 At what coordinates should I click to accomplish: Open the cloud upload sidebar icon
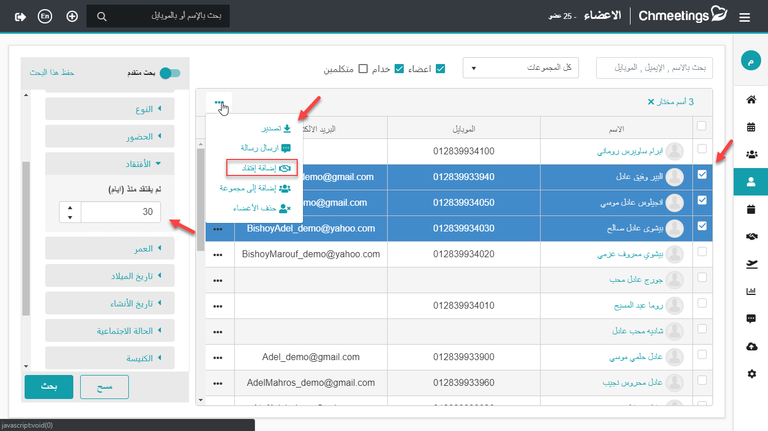751,346
